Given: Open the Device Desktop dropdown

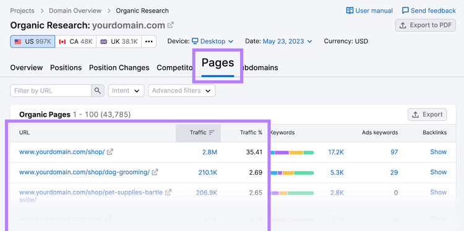Looking at the screenshot, I should click(x=212, y=41).
